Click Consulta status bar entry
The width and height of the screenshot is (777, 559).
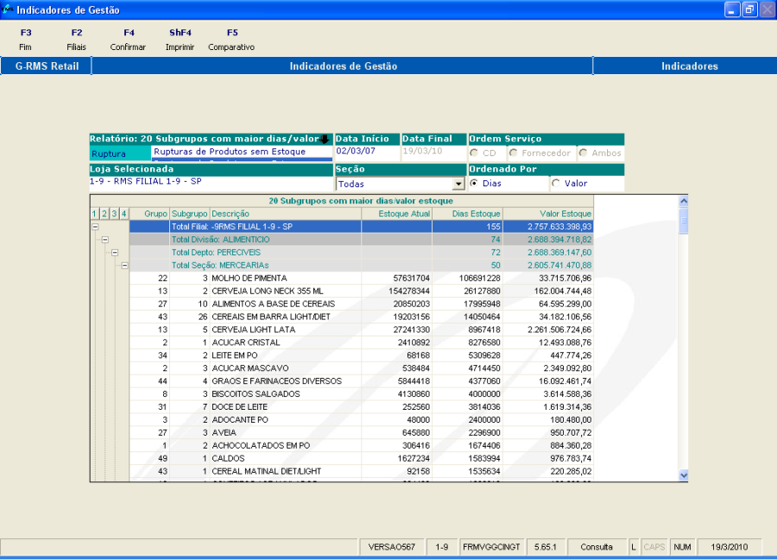pyautogui.click(x=596, y=547)
